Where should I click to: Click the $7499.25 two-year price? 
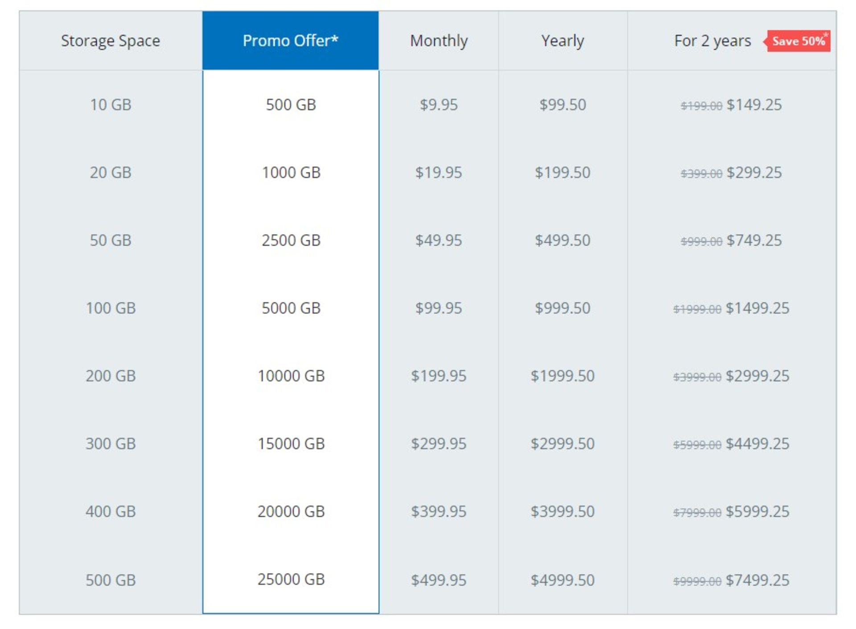pos(757,580)
